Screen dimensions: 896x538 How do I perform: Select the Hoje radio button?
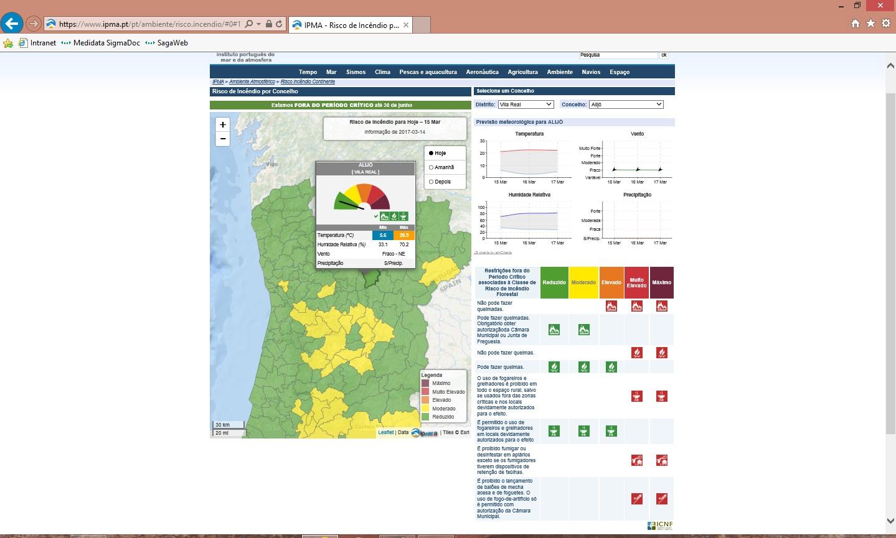click(431, 153)
